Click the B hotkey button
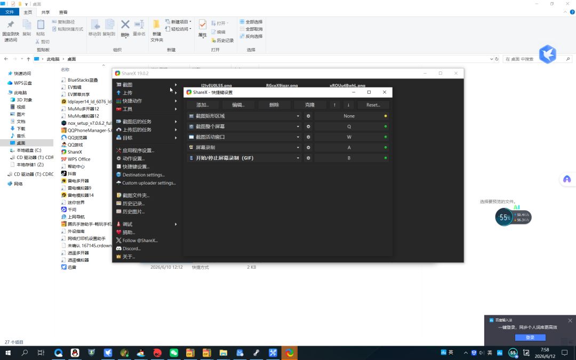 coord(349,158)
